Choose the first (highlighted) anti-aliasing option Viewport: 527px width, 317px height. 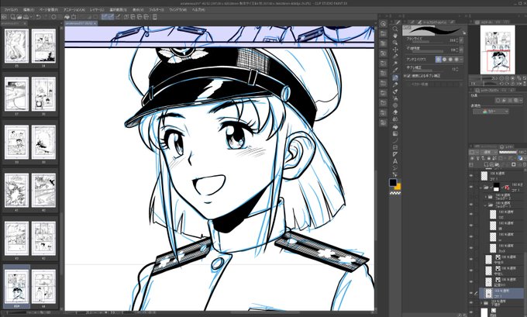(439, 59)
